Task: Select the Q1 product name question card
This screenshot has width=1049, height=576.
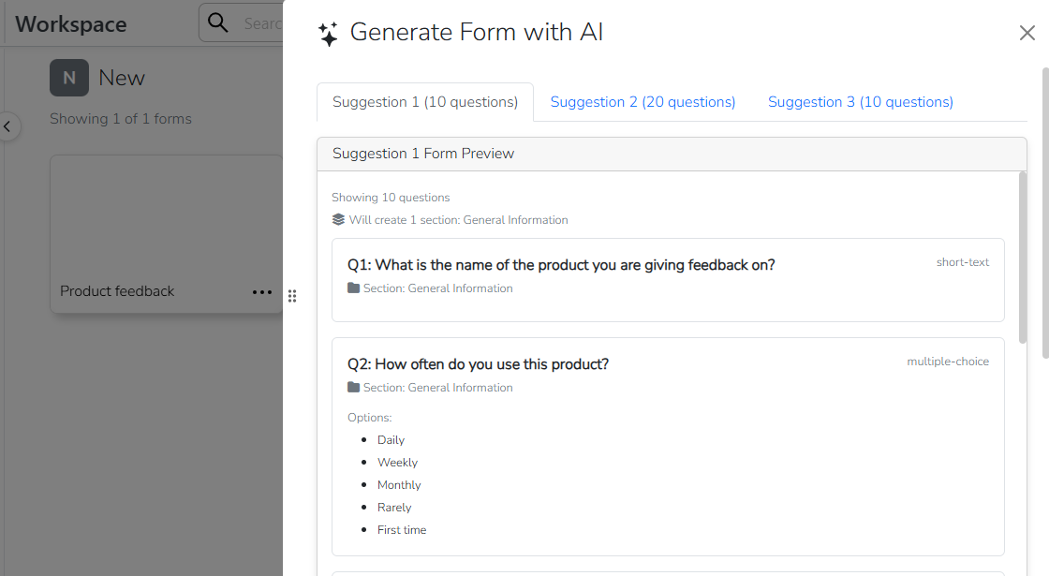Action: (x=668, y=280)
